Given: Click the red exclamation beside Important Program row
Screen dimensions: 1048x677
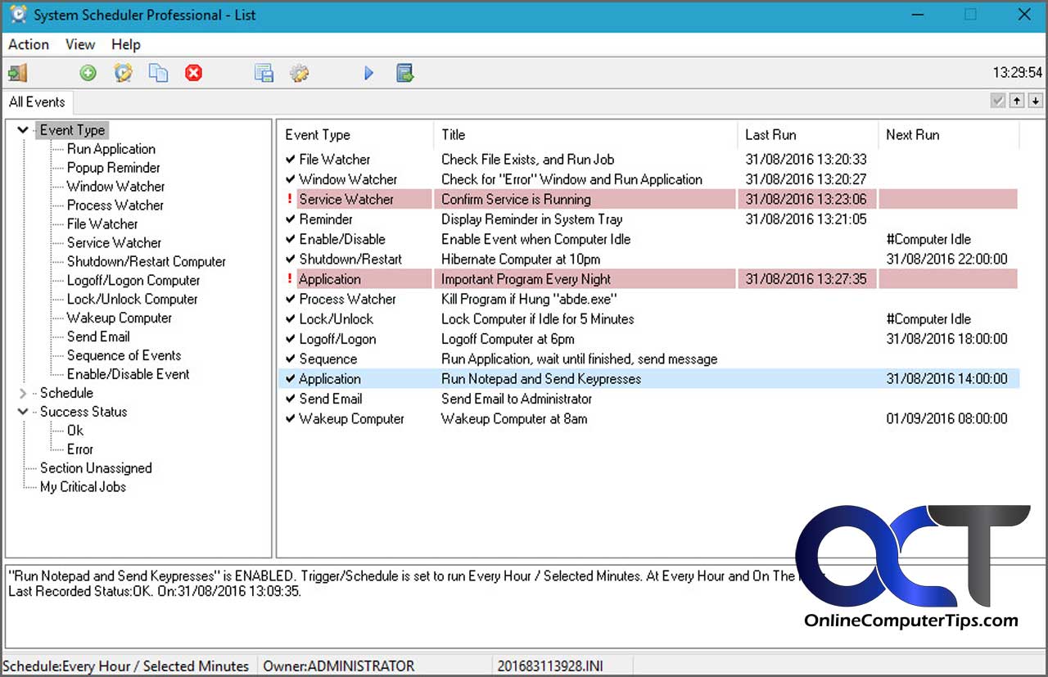Looking at the screenshot, I should (290, 279).
